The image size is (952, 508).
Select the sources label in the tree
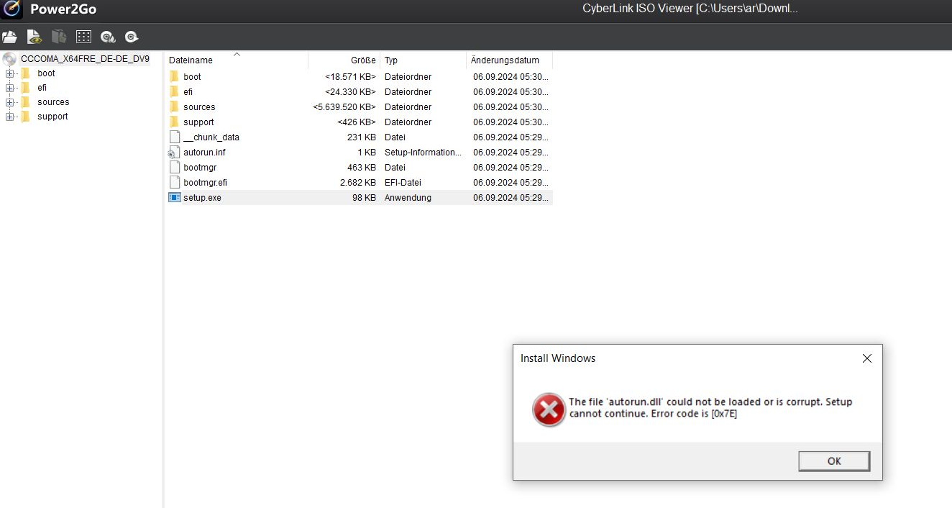pos(53,102)
